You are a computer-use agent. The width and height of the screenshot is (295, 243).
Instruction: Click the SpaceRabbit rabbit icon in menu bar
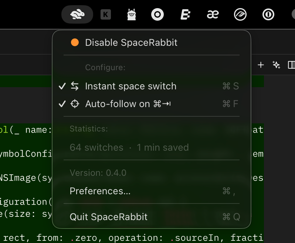[77, 14]
